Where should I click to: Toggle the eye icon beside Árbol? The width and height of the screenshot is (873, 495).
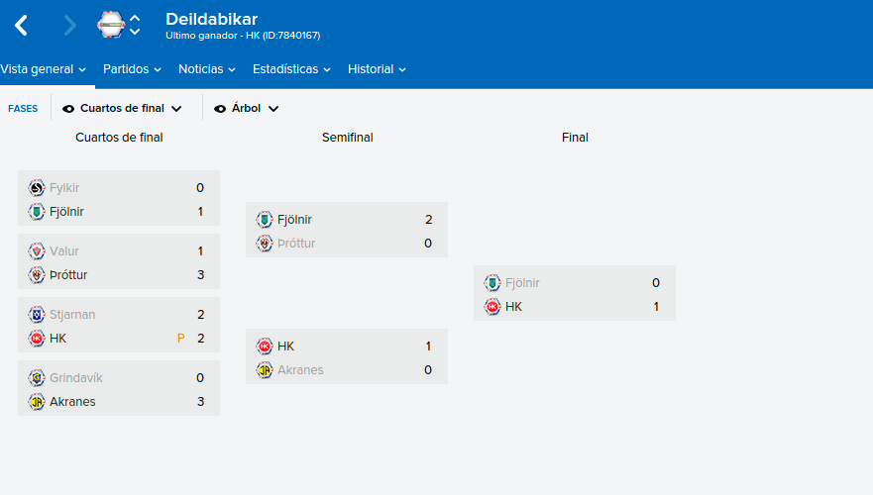[220, 109]
